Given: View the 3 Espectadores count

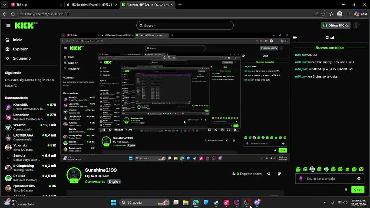Looking at the screenshot, I should [247, 174].
